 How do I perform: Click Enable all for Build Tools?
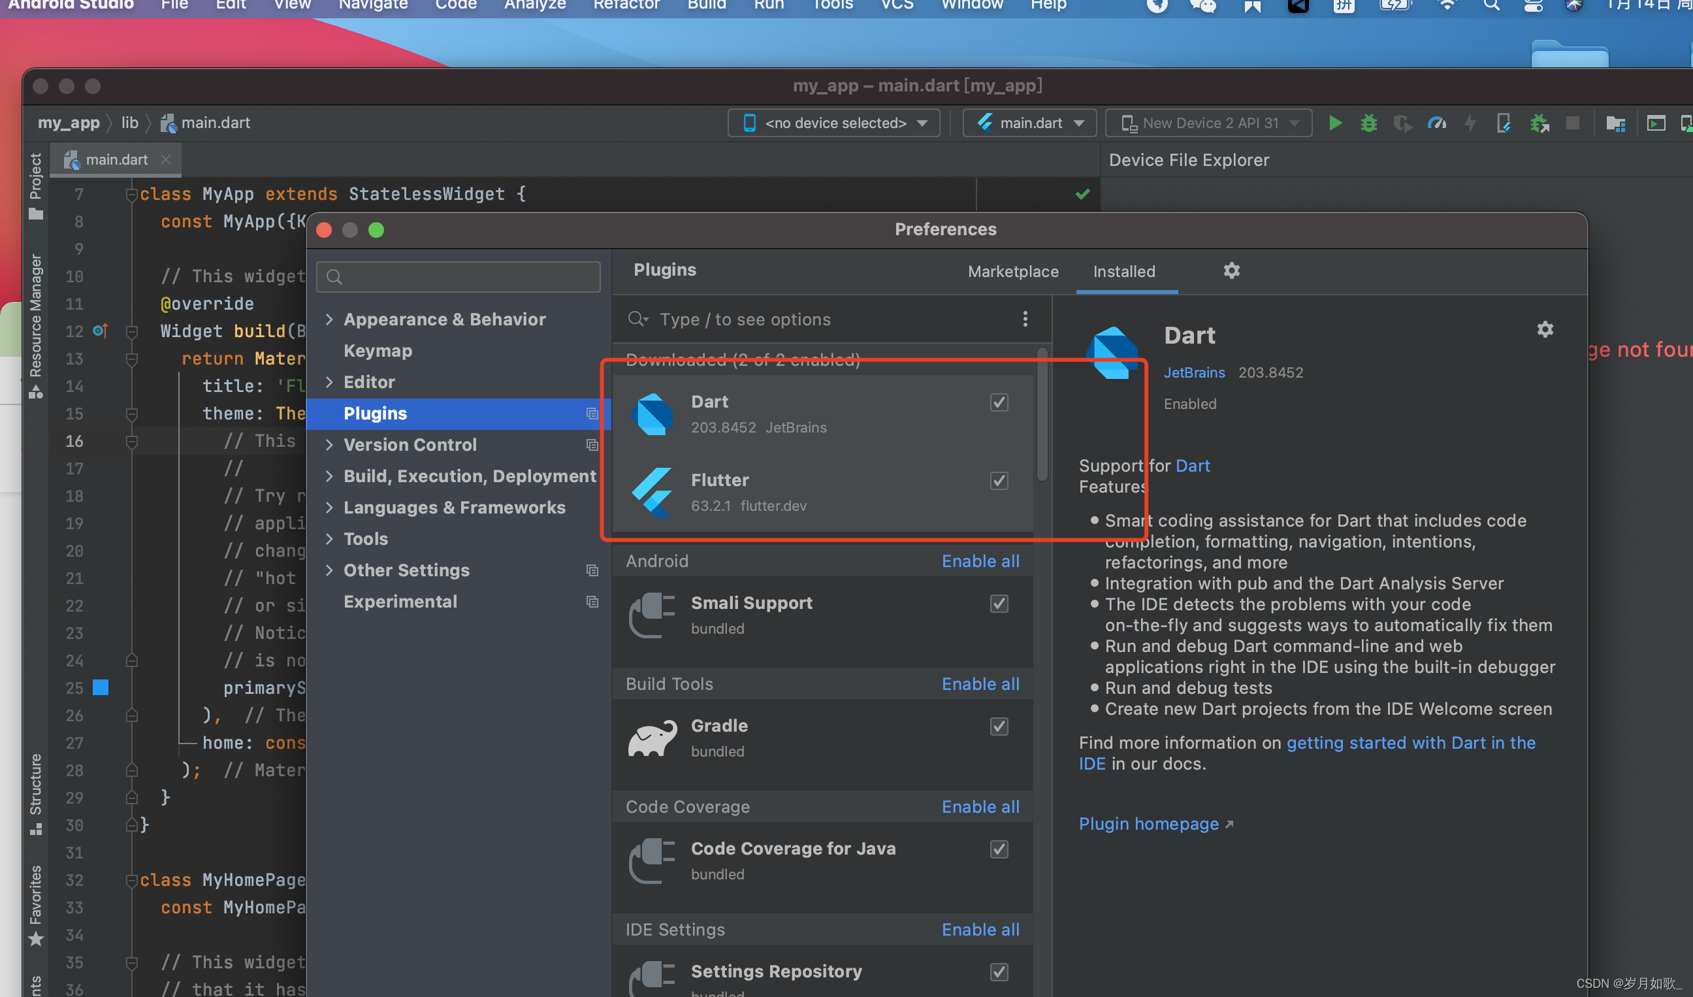(980, 684)
